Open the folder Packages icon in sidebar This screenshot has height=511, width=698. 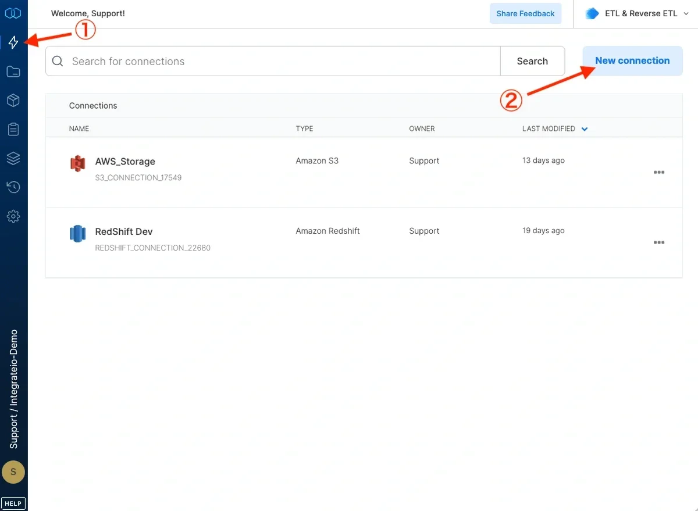pos(13,71)
